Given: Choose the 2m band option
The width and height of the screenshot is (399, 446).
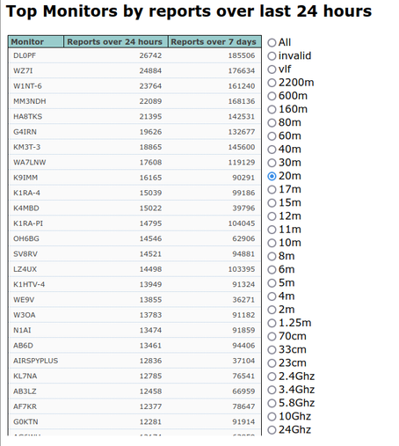Looking at the screenshot, I should point(272,310).
